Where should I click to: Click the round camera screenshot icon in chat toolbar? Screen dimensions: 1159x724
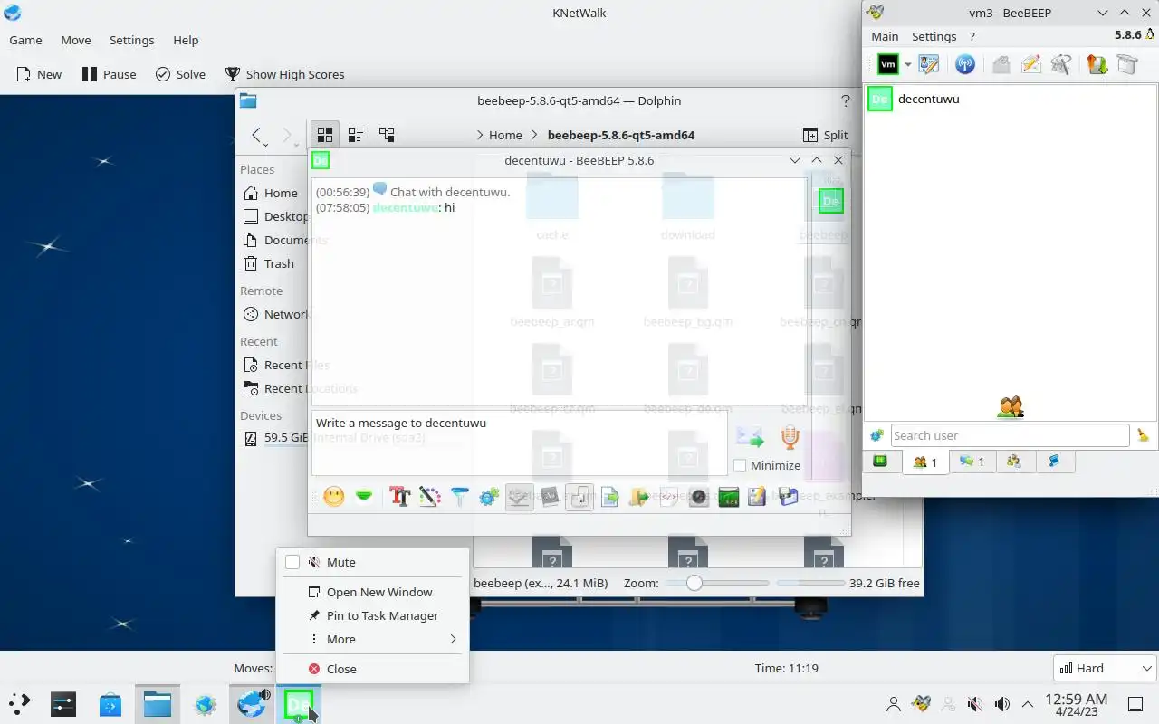(699, 497)
